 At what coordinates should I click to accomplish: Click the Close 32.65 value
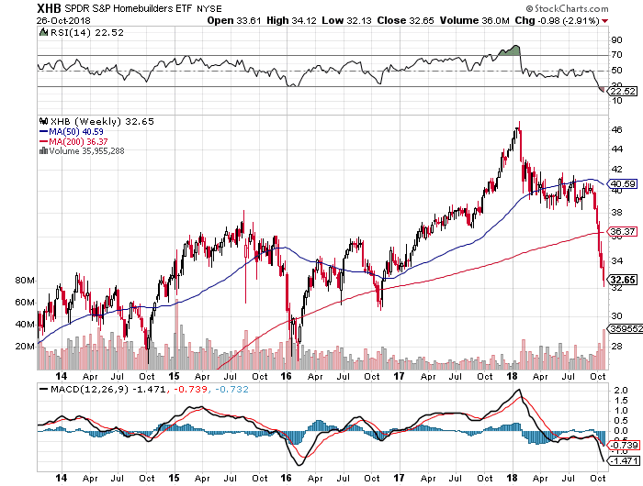(x=406, y=20)
